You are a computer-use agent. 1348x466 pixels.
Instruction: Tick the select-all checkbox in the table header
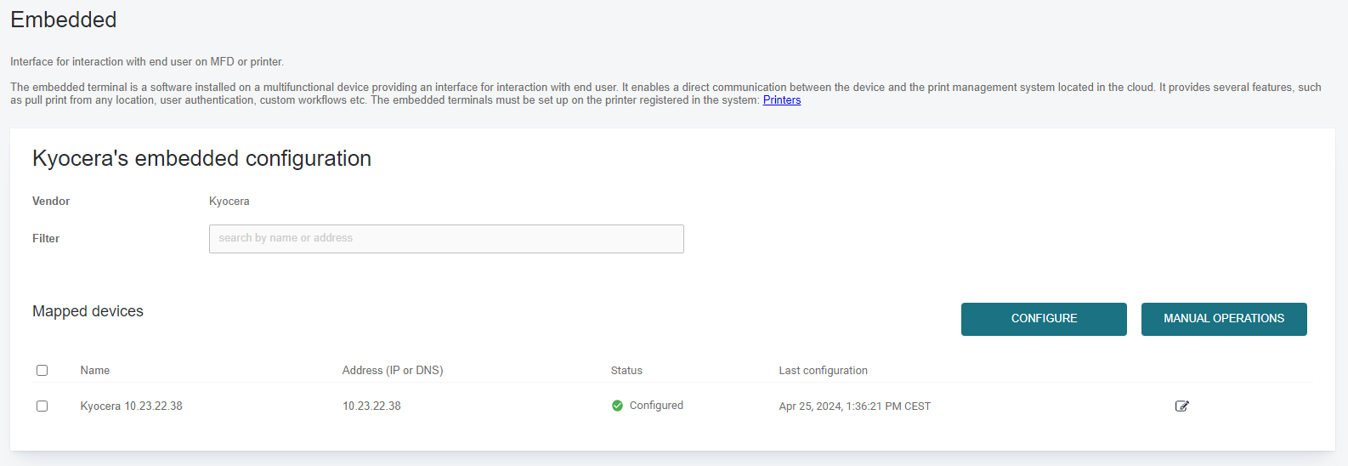point(42,370)
